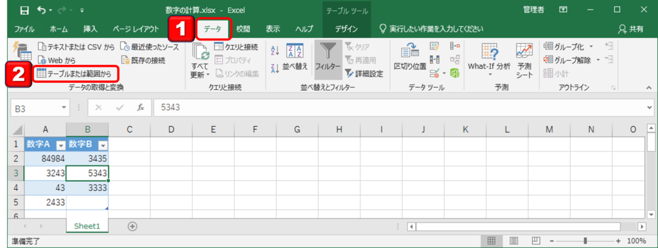The image size is (658, 248).
Task: Import data from テキストまたは CSV から
Action: [76, 47]
